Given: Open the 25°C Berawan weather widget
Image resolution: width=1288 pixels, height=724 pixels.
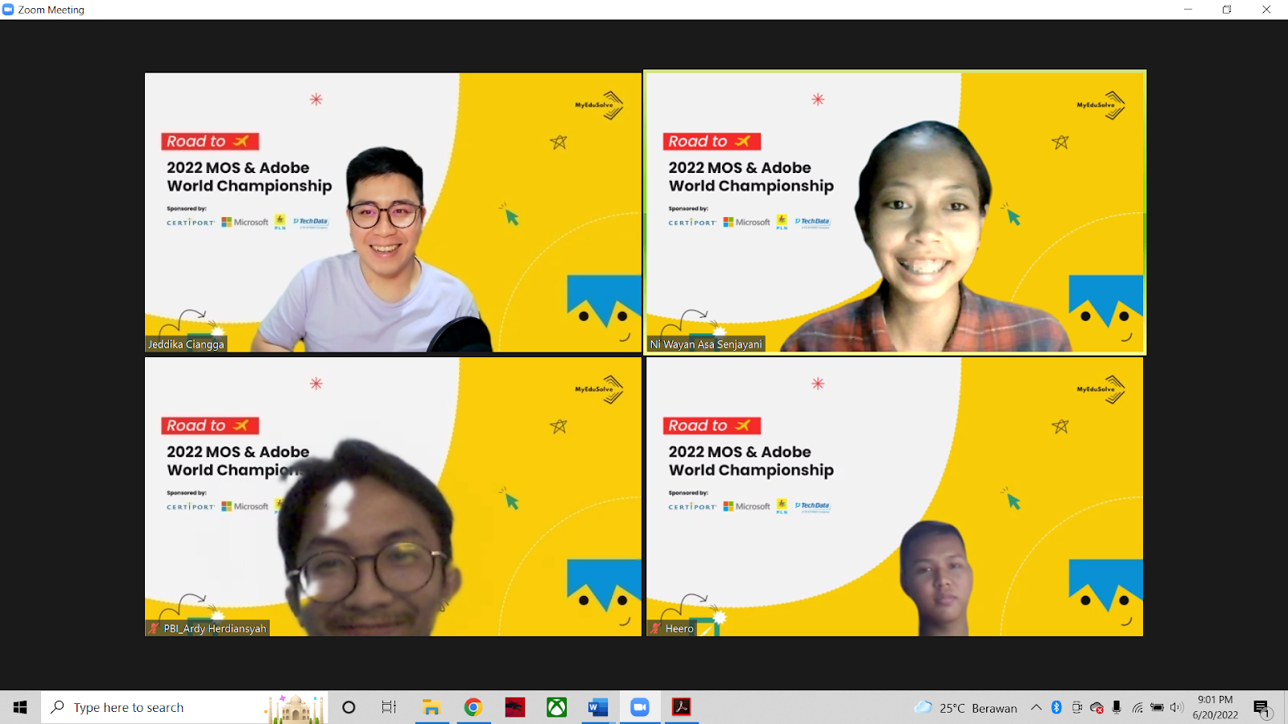Looking at the screenshot, I should 966,708.
